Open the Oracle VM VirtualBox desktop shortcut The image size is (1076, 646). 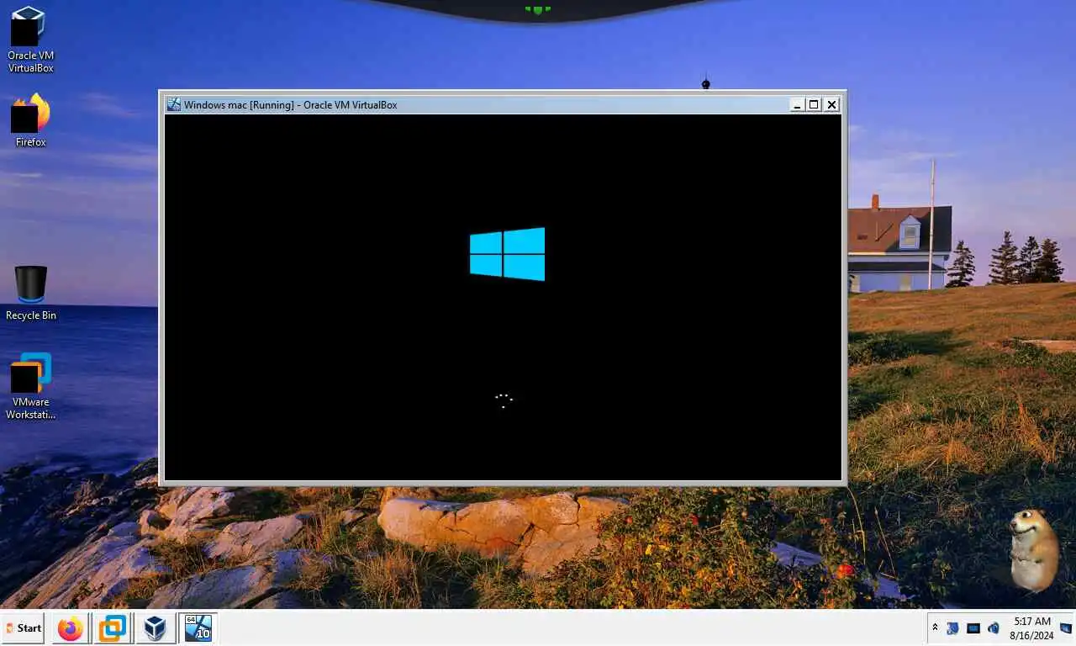30,40
